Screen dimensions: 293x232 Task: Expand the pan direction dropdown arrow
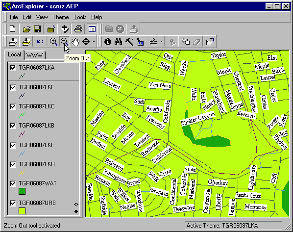94,42
